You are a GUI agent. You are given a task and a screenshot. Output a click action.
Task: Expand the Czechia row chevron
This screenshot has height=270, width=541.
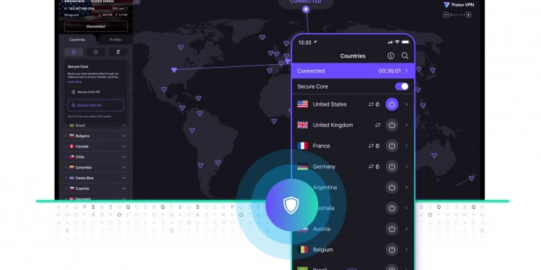(x=124, y=189)
